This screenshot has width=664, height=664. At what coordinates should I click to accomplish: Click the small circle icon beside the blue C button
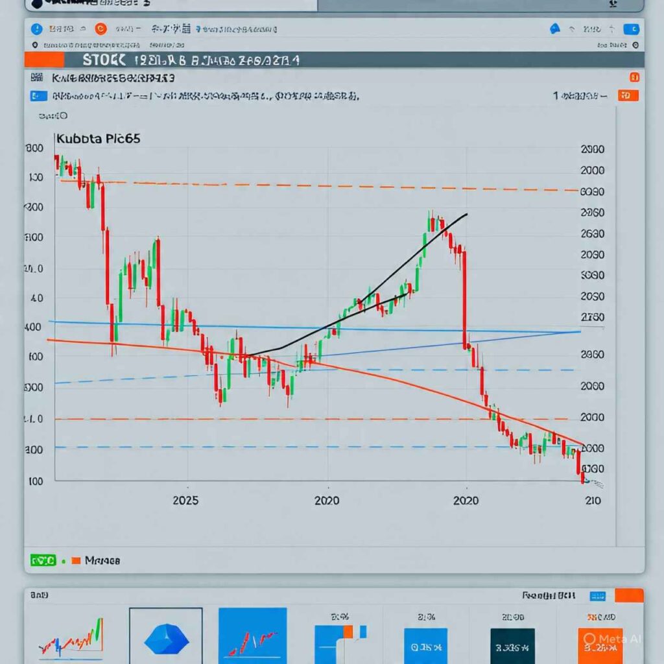pyautogui.click(x=635, y=45)
